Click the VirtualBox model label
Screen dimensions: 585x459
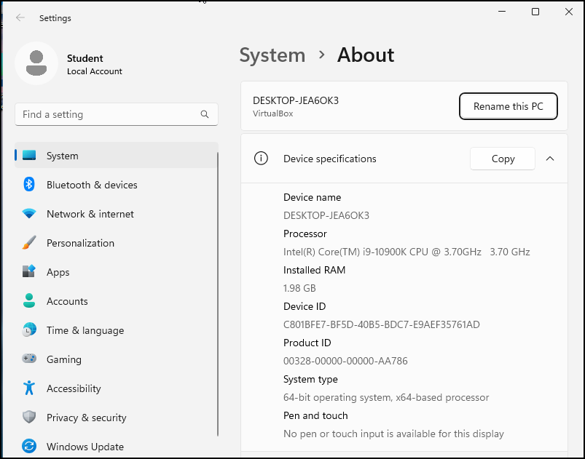pyautogui.click(x=272, y=113)
